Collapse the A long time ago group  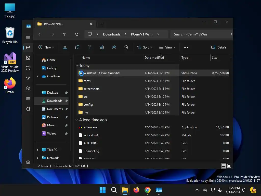77,120
